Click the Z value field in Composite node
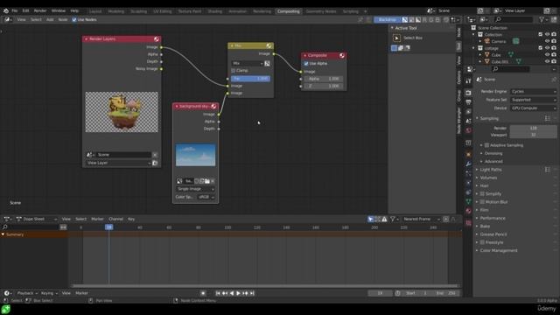Viewport: 560px width, 315px height. pos(324,86)
